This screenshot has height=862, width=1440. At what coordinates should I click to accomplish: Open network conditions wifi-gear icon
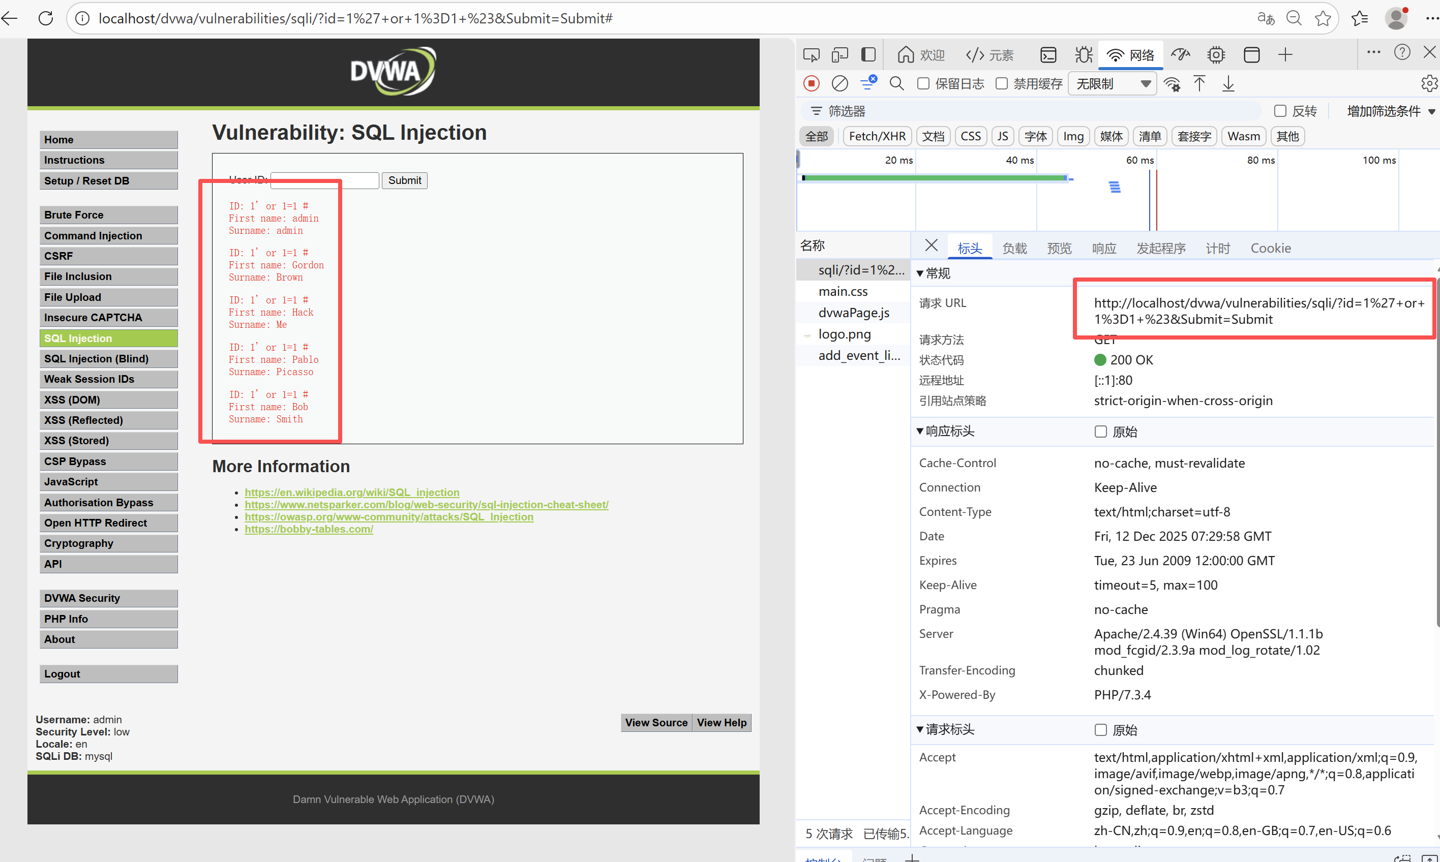1172,84
